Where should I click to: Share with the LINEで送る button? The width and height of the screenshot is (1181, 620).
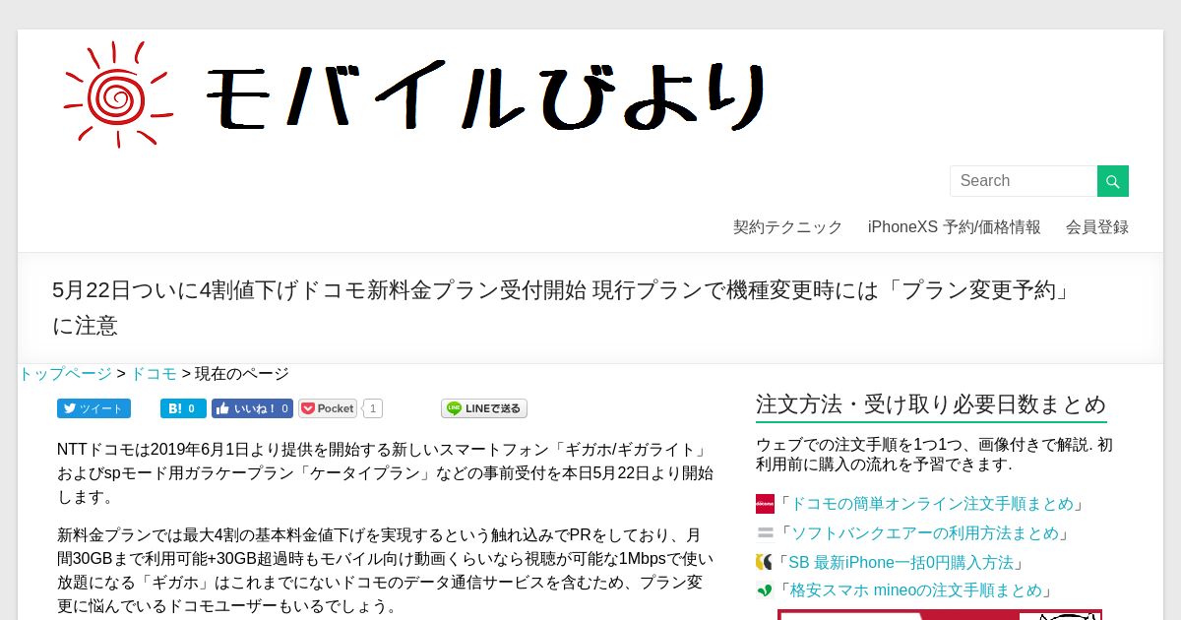(x=484, y=408)
